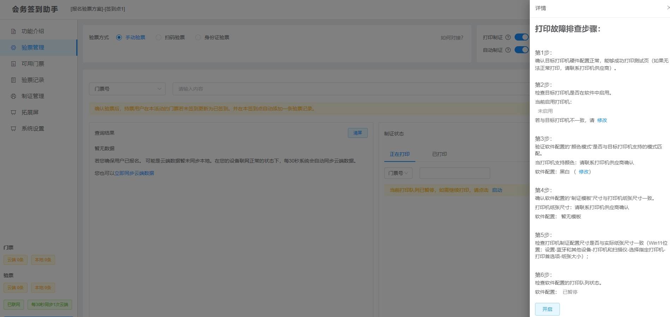Click the 拓展屏 monitor icon
The height and width of the screenshot is (317, 670).
(x=13, y=112)
